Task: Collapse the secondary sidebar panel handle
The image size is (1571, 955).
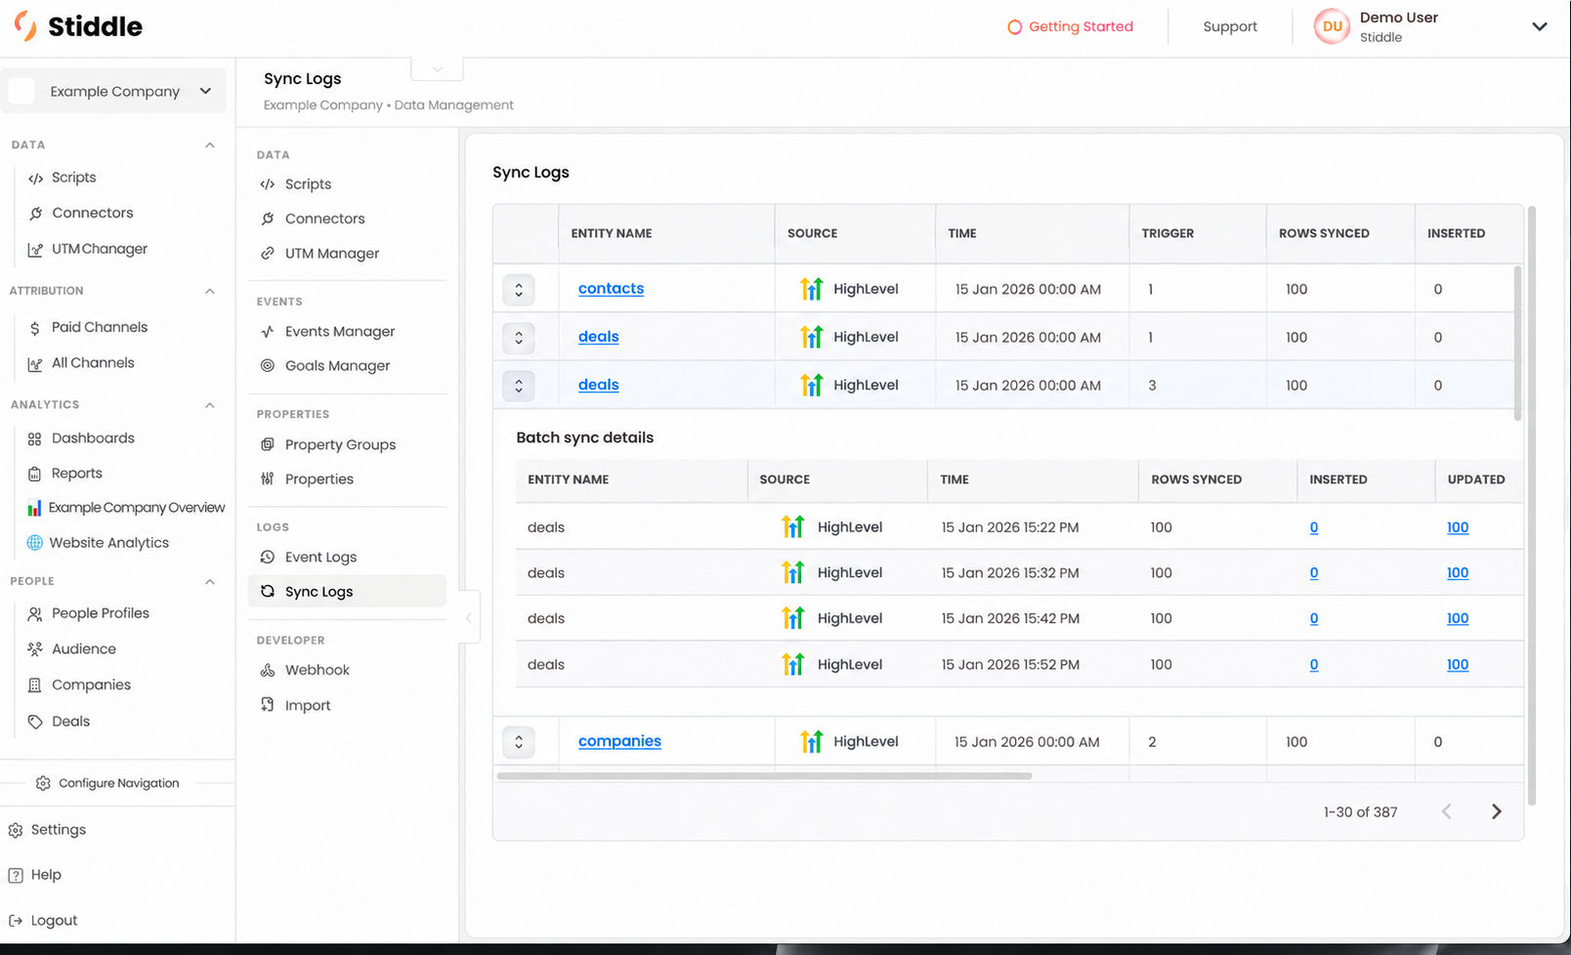Action: 469,617
